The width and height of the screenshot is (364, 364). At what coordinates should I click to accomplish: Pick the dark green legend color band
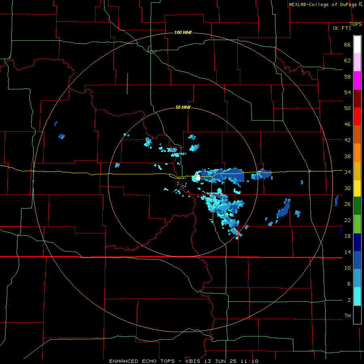(x=357, y=206)
